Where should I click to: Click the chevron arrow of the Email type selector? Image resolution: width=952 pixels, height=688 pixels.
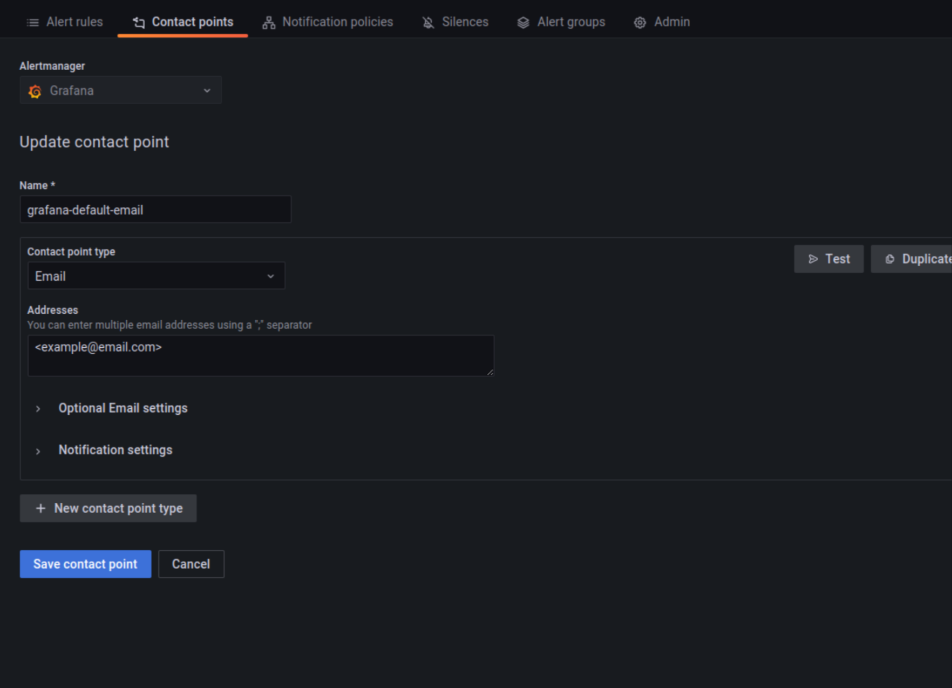click(x=270, y=276)
